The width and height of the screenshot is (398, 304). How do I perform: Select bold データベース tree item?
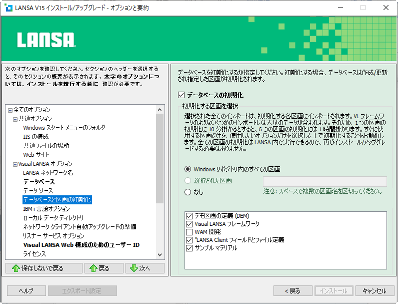click(x=39, y=182)
